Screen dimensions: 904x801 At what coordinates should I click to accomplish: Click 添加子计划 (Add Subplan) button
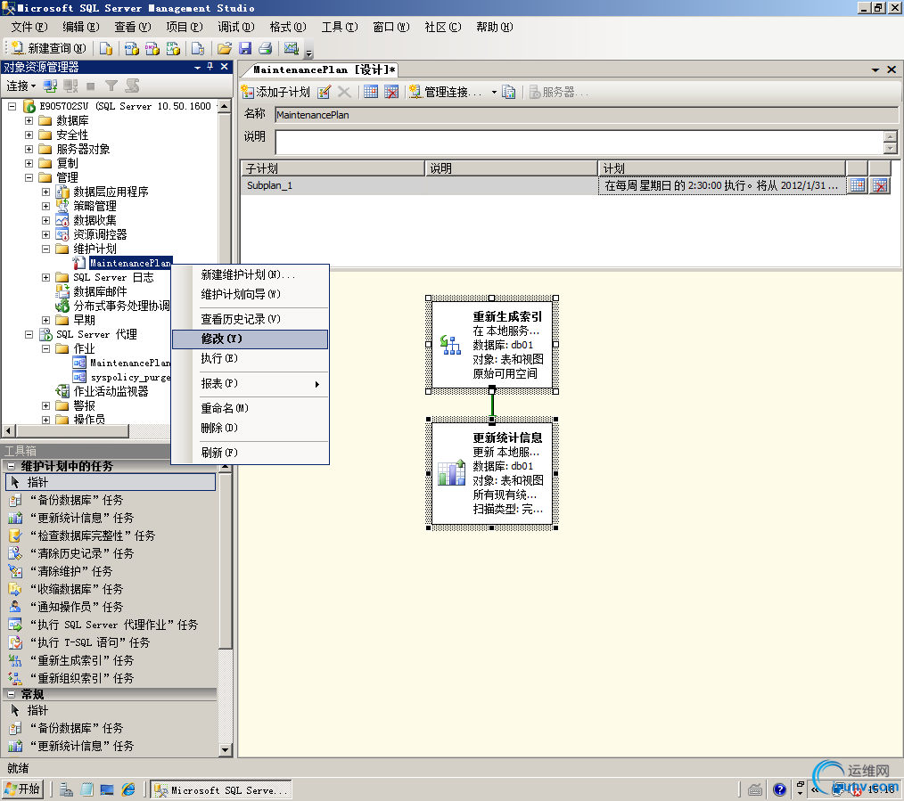(275, 92)
